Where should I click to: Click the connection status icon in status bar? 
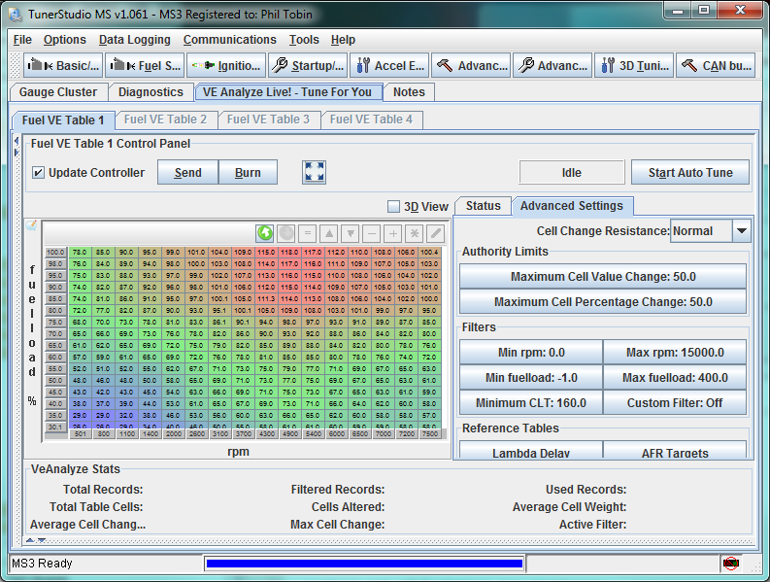pyautogui.click(x=730, y=563)
